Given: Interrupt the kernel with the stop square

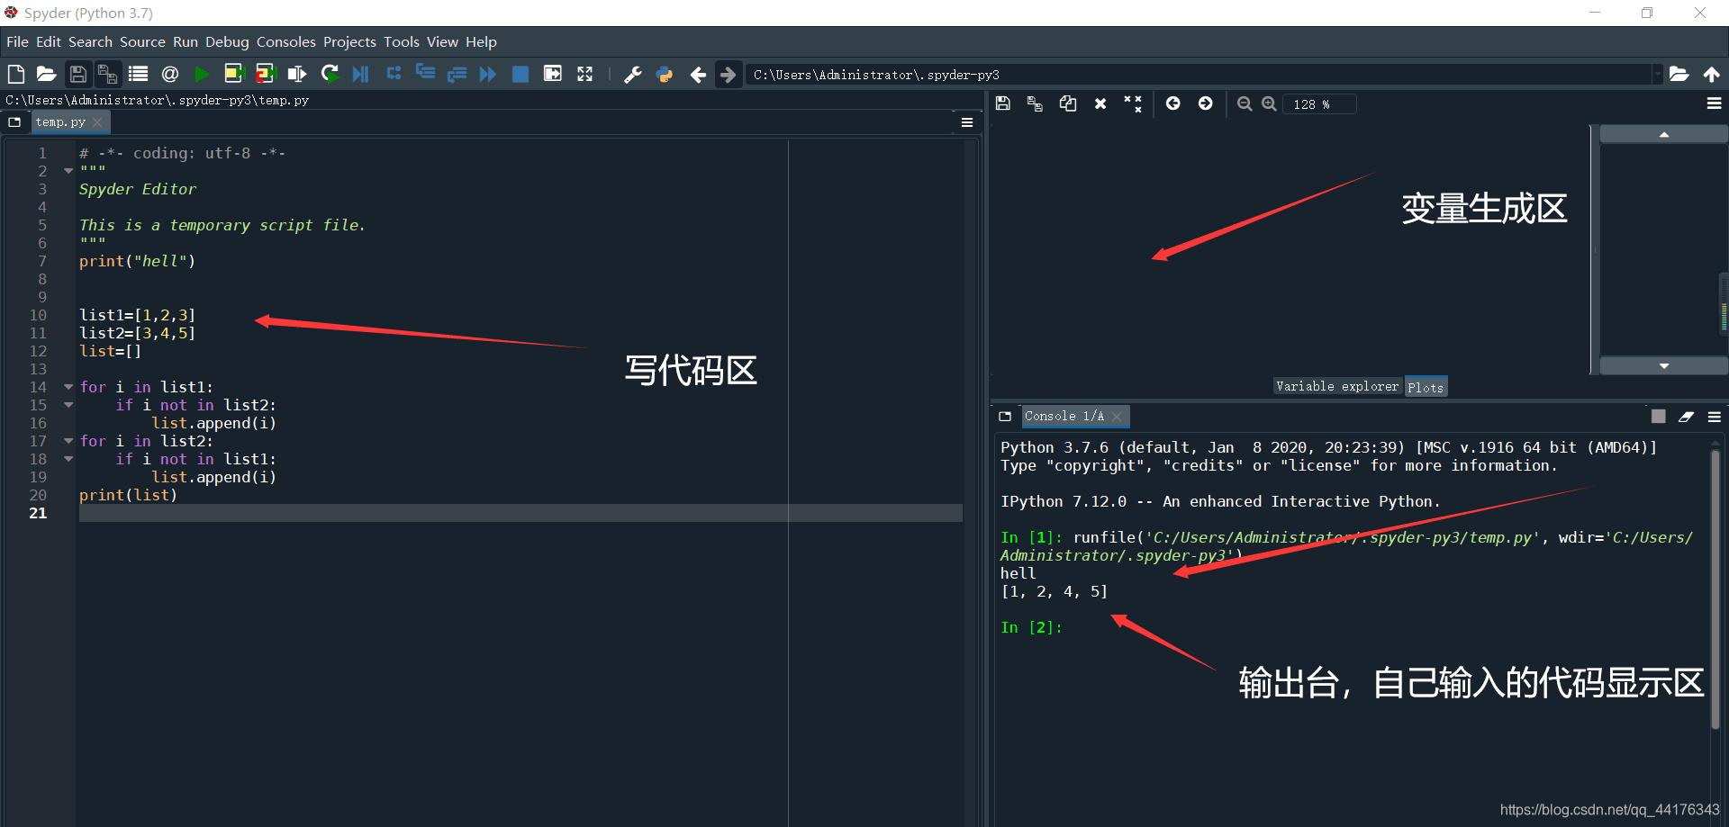Looking at the screenshot, I should (1658, 416).
